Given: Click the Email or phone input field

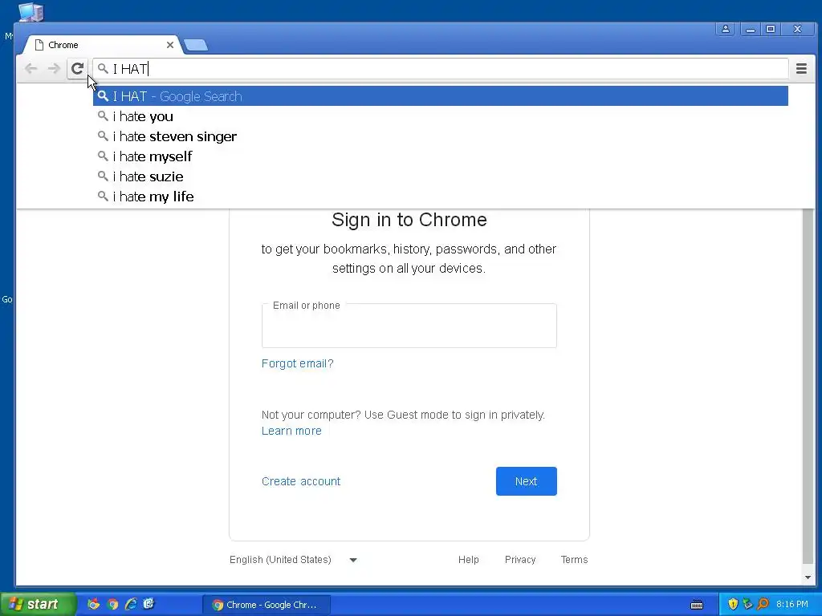Looking at the screenshot, I should (x=409, y=326).
